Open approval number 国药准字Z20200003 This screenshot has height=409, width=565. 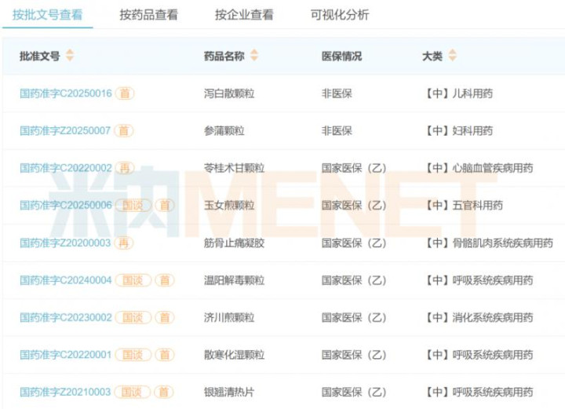[65, 243]
